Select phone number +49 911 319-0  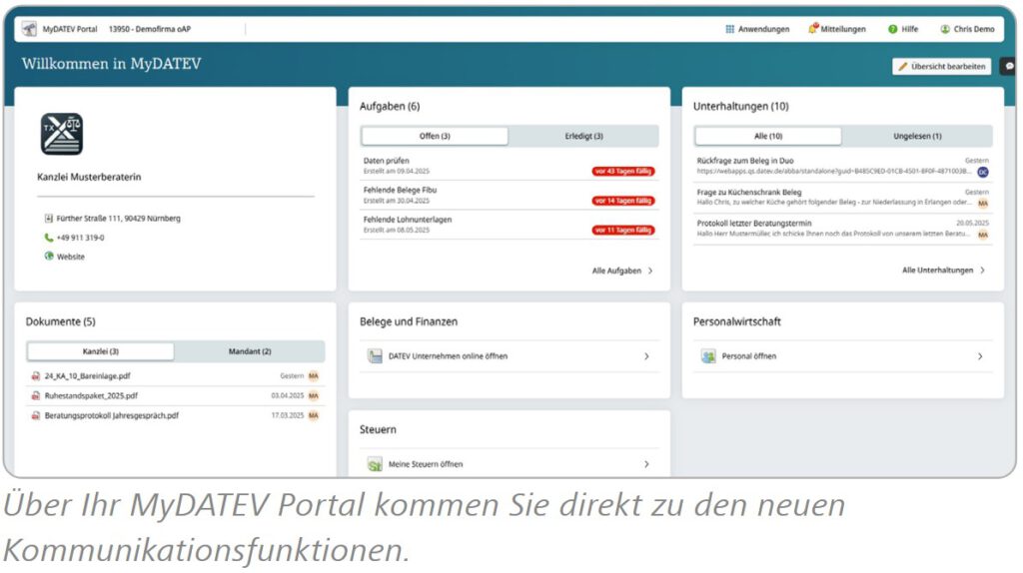pos(80,238)
